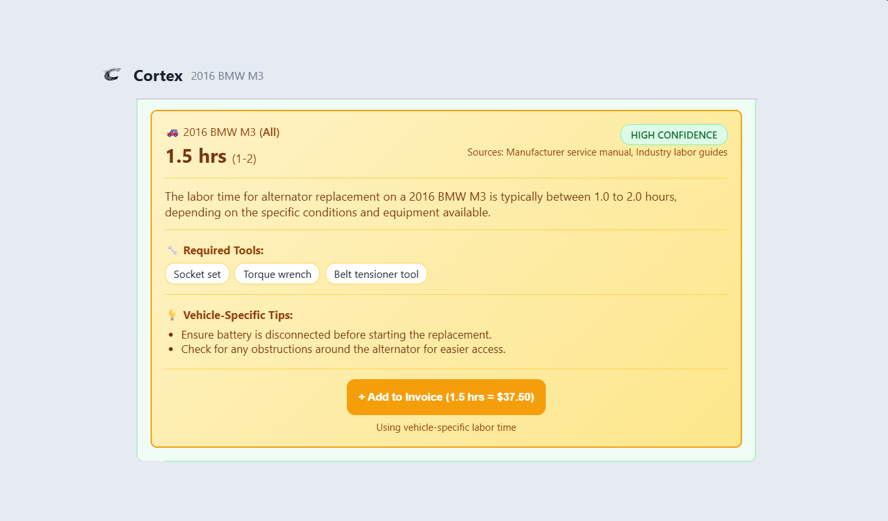This screenshot has height=521, width=888.
Task: Select the Socket set tool chip
Action: [x=197, y=275]
